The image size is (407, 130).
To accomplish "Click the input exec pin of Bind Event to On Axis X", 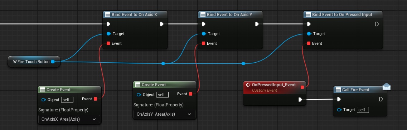I will pyautogui.click(x=108, y=24).
